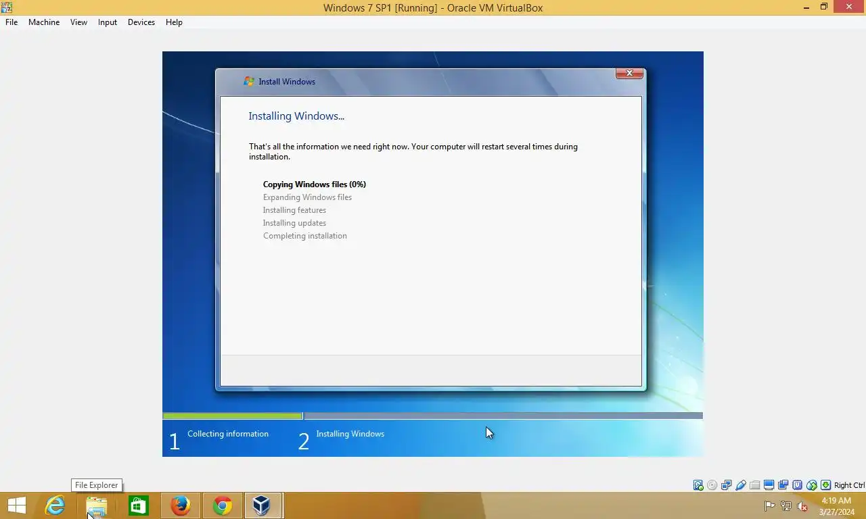Click the Installing Windows... heading
This screenshot has height=519, width=866.
point(296,116)
